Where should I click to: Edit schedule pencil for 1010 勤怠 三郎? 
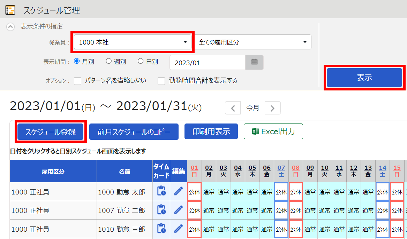[x=178, y=229]
